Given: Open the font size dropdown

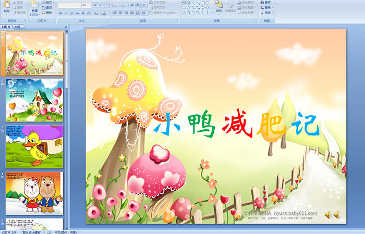Looking at the screenshot, I should pyautogui.click(x=90, y=5).
